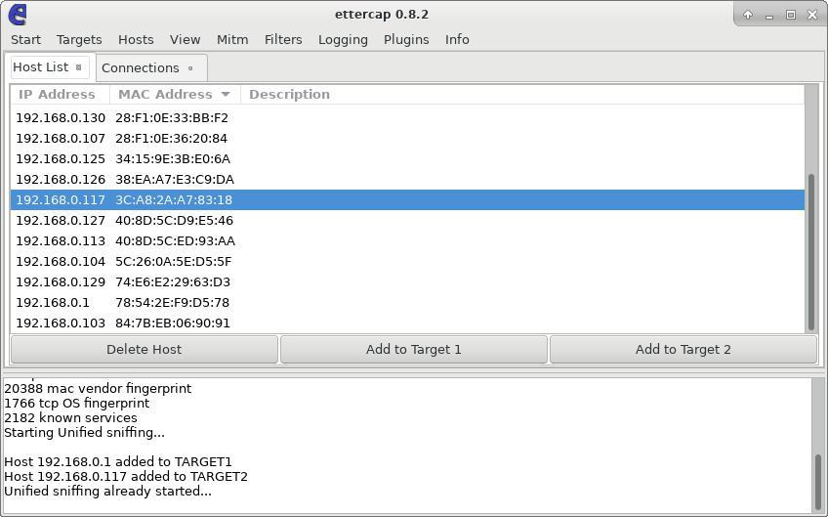This screenshot has width=828, height=517.
Task: Open the Info menu
Action: [x=457, y=40]
